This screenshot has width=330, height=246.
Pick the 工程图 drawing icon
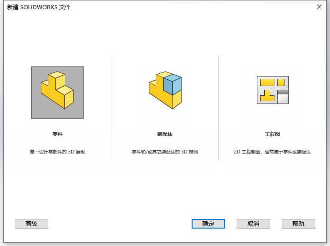pyautogui.click(x=273, y=90)
